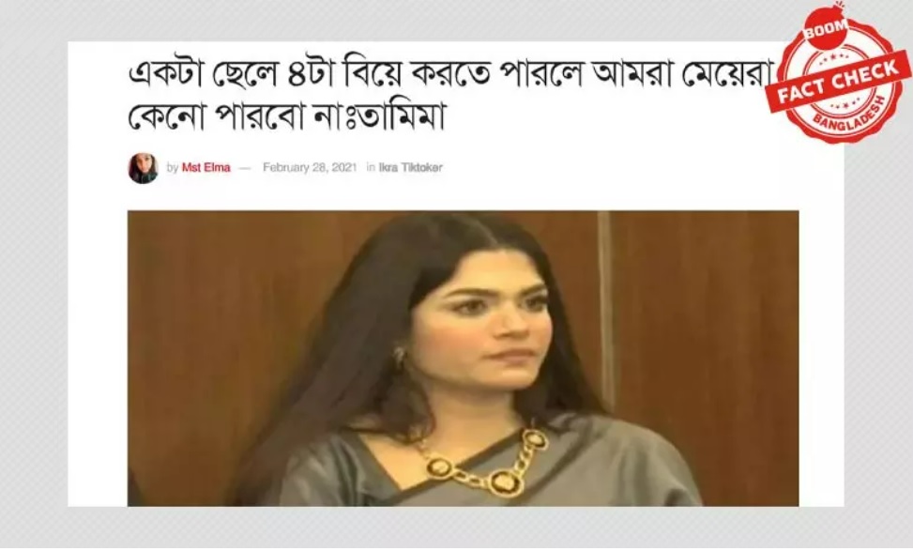Select the red FACT CHECK banner

coord(839,82)
